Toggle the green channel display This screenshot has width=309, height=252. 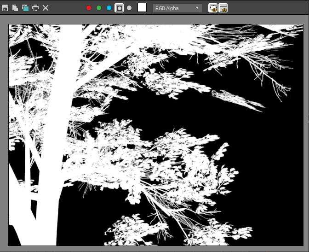[99, 8]
